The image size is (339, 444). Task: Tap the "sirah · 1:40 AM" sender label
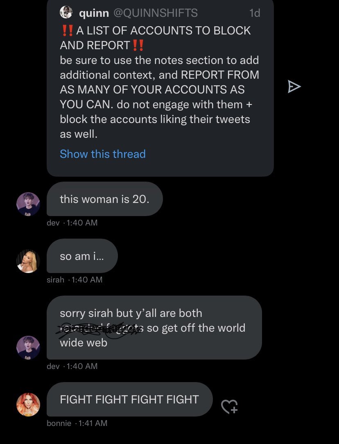(75, 280)
